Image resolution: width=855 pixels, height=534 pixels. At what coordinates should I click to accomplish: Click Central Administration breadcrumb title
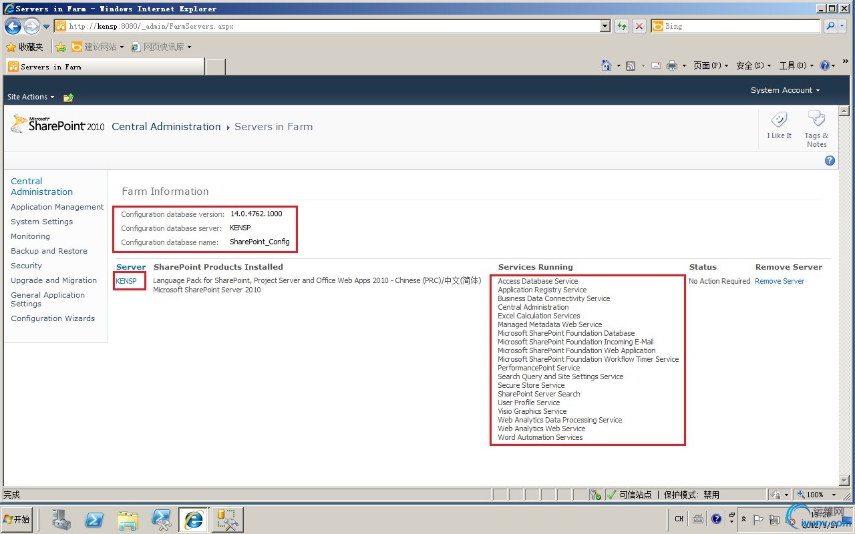point(166,127)
